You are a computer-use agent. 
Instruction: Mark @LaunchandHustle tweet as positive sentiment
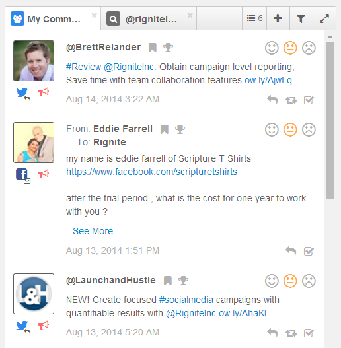tap(272, 281)
